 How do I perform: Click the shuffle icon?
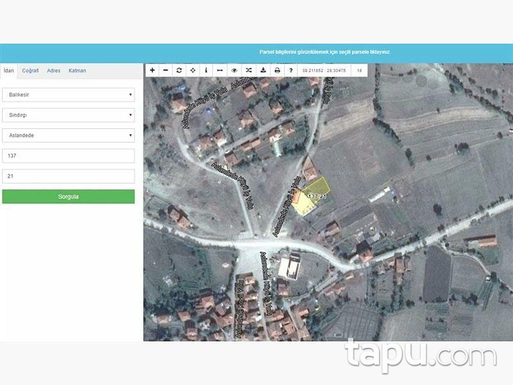249,71
